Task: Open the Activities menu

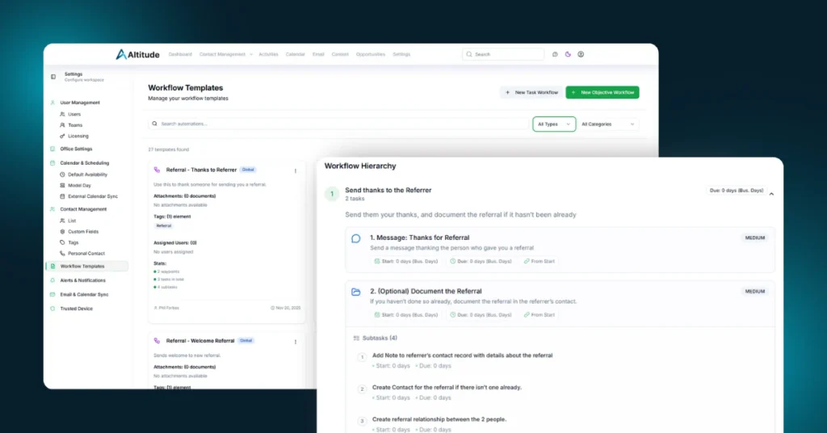Action: tap(268, 54)
